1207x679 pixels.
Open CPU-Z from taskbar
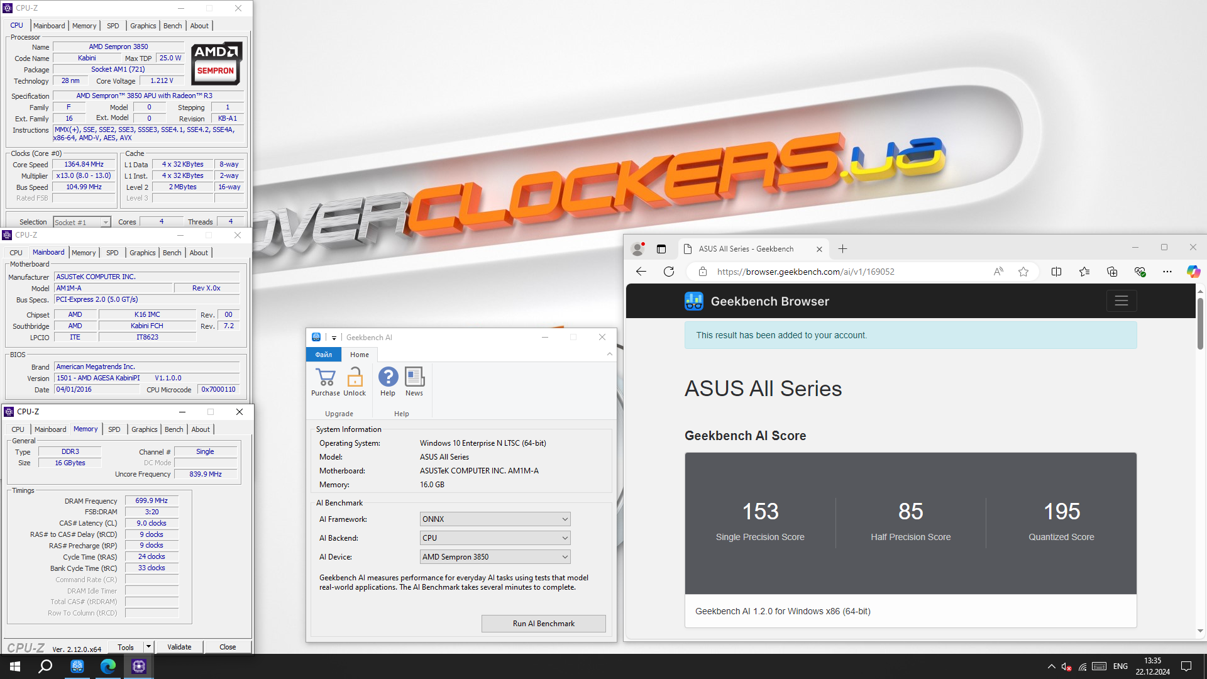pos(139,666)
